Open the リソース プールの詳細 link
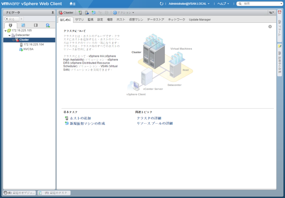Viewport: 285px width, 198px height. tap(155, 123)
